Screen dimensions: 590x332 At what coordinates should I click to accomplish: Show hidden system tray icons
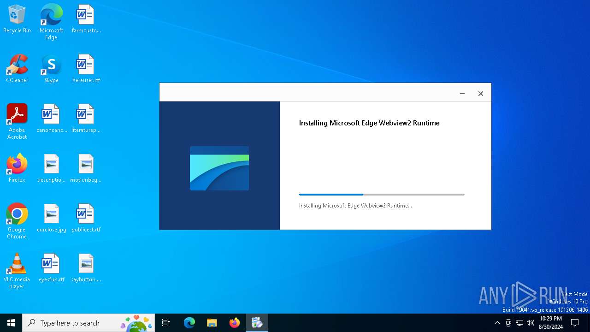tap(497, 323)
